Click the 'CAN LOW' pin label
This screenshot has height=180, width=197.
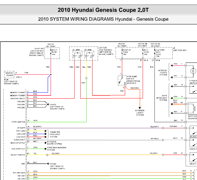click(21, 134)
